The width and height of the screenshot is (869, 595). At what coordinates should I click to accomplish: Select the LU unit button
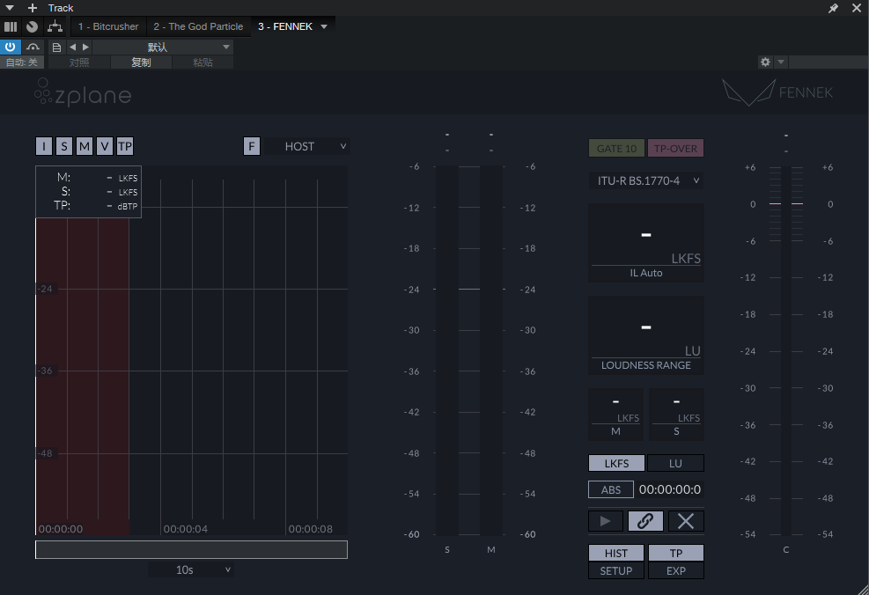pos(675,463)
